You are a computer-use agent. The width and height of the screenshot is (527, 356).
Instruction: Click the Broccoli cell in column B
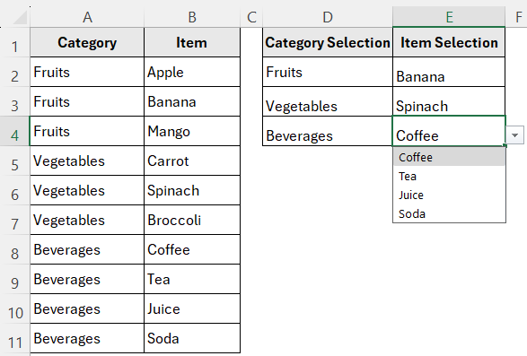192,220
